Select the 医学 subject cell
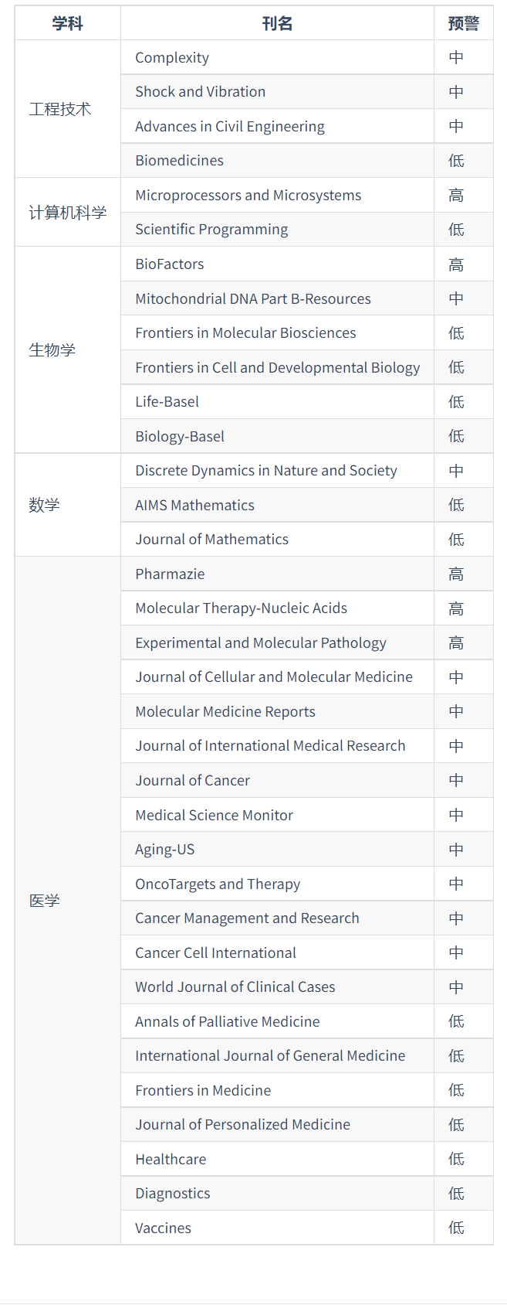507x1305 pixels. pos(44,901)
